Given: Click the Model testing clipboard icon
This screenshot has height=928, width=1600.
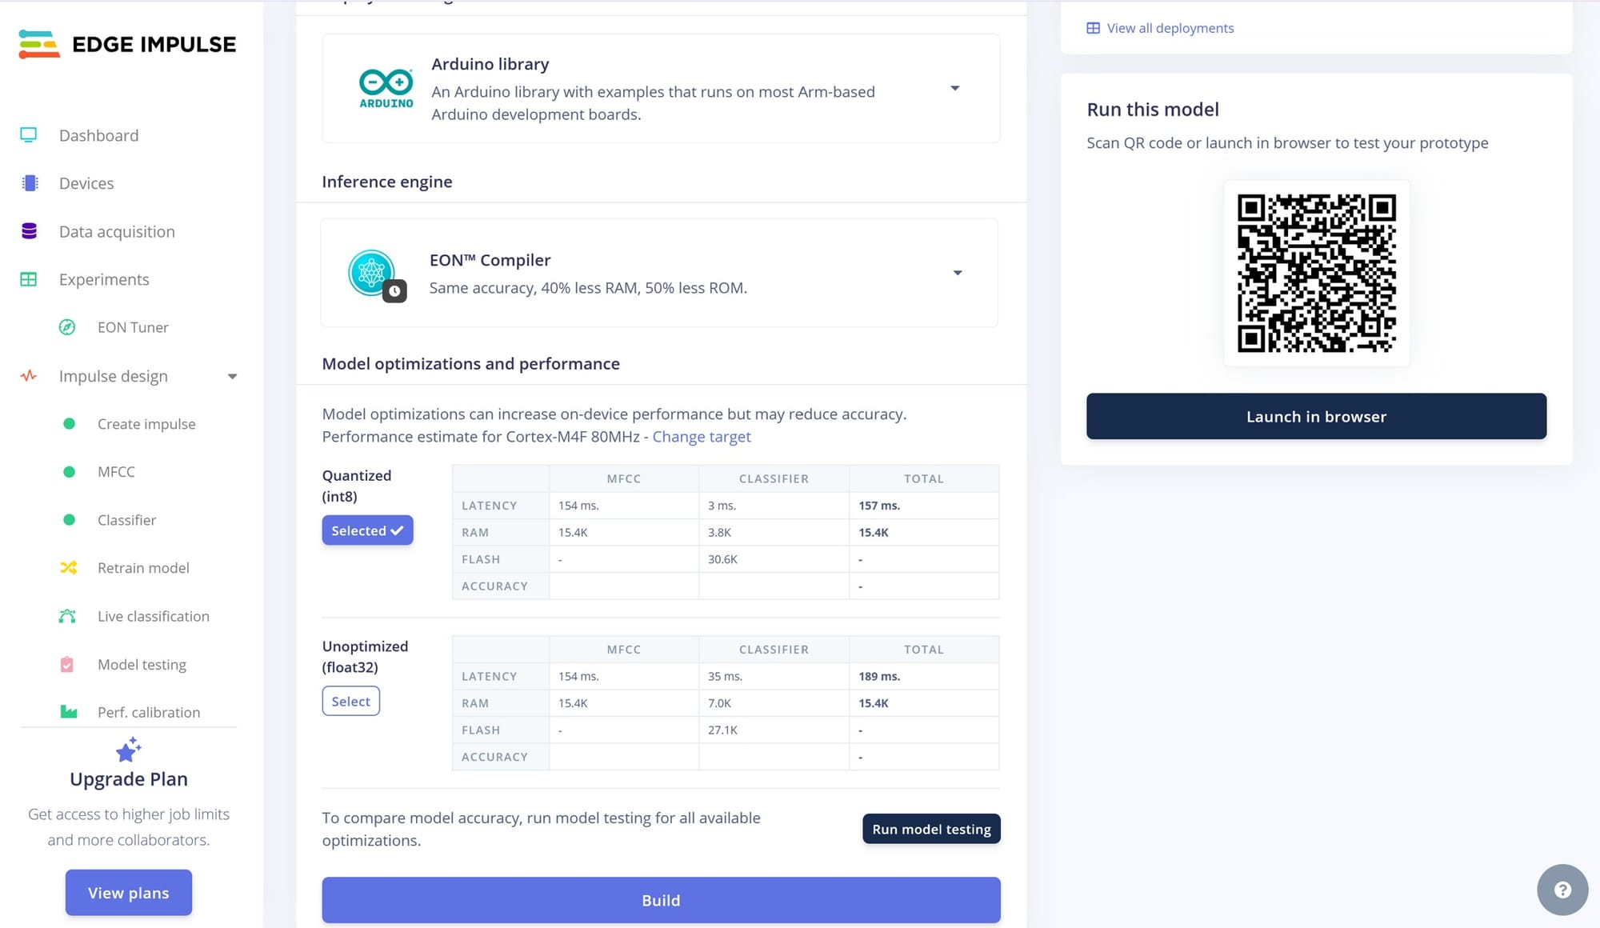Looking at the screenshot, I should point(67,664).
